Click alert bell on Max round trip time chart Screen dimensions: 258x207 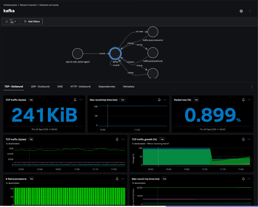[160, 100]
